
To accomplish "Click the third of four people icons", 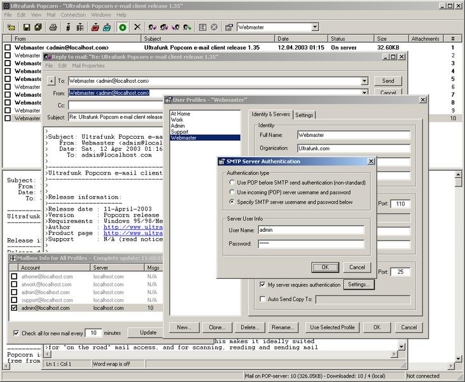I will point(176,27).
